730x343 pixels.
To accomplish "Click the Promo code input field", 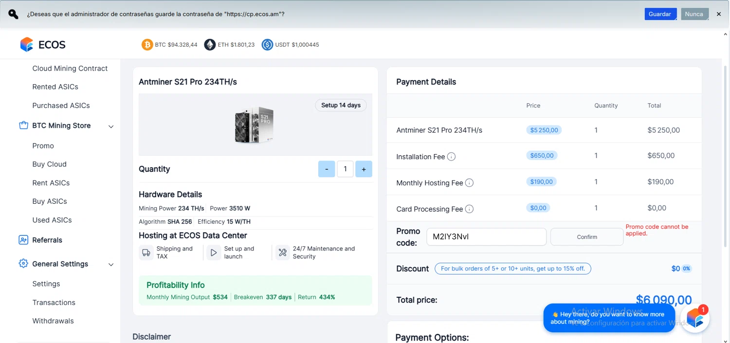I will 486,237.
